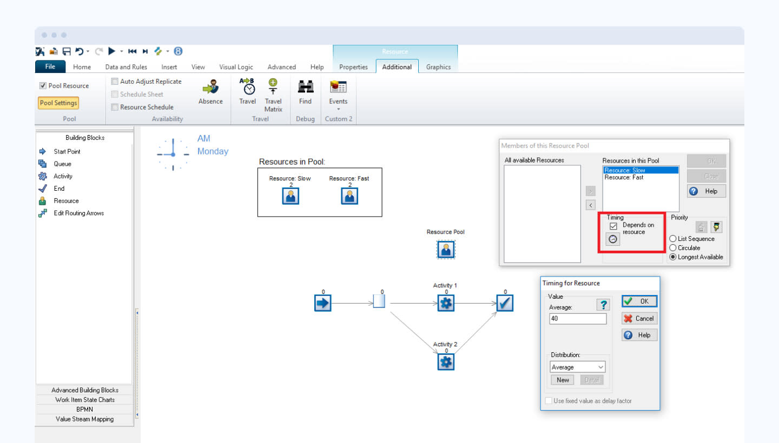
Task: Select Resource: Slow in pool list
Action: point(641,170)
